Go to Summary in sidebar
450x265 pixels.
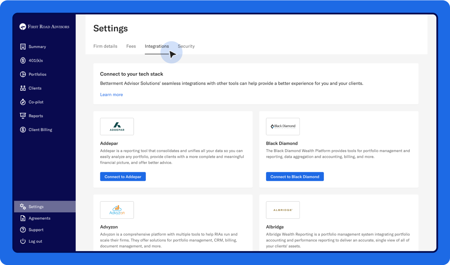[37, 47]
